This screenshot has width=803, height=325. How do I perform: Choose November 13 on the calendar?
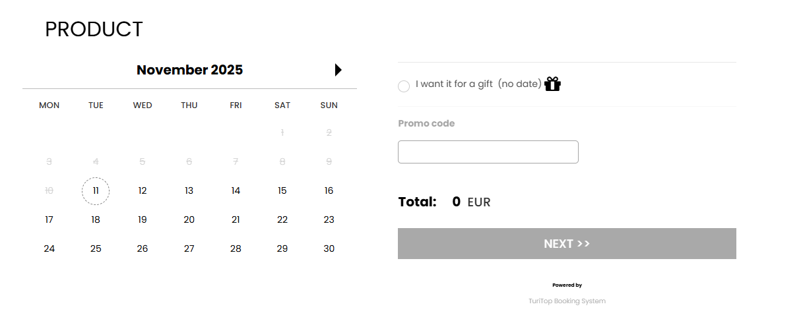pos(189,191)
